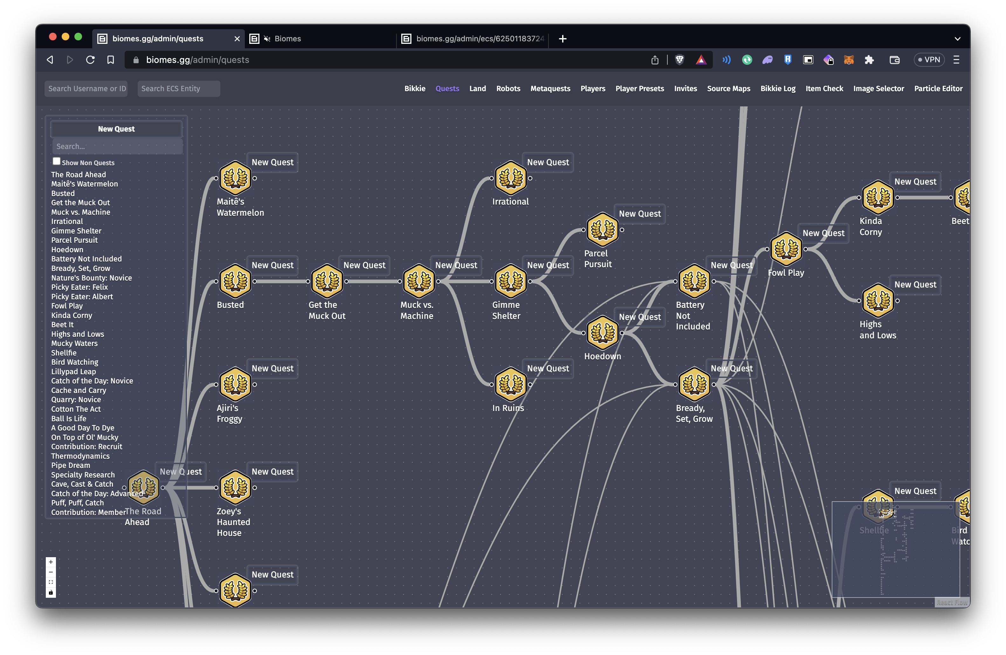The height and width of the screenshot is (655, 1006).
Task: Click the Brave Shields lion icon
Action: (679, 60)
